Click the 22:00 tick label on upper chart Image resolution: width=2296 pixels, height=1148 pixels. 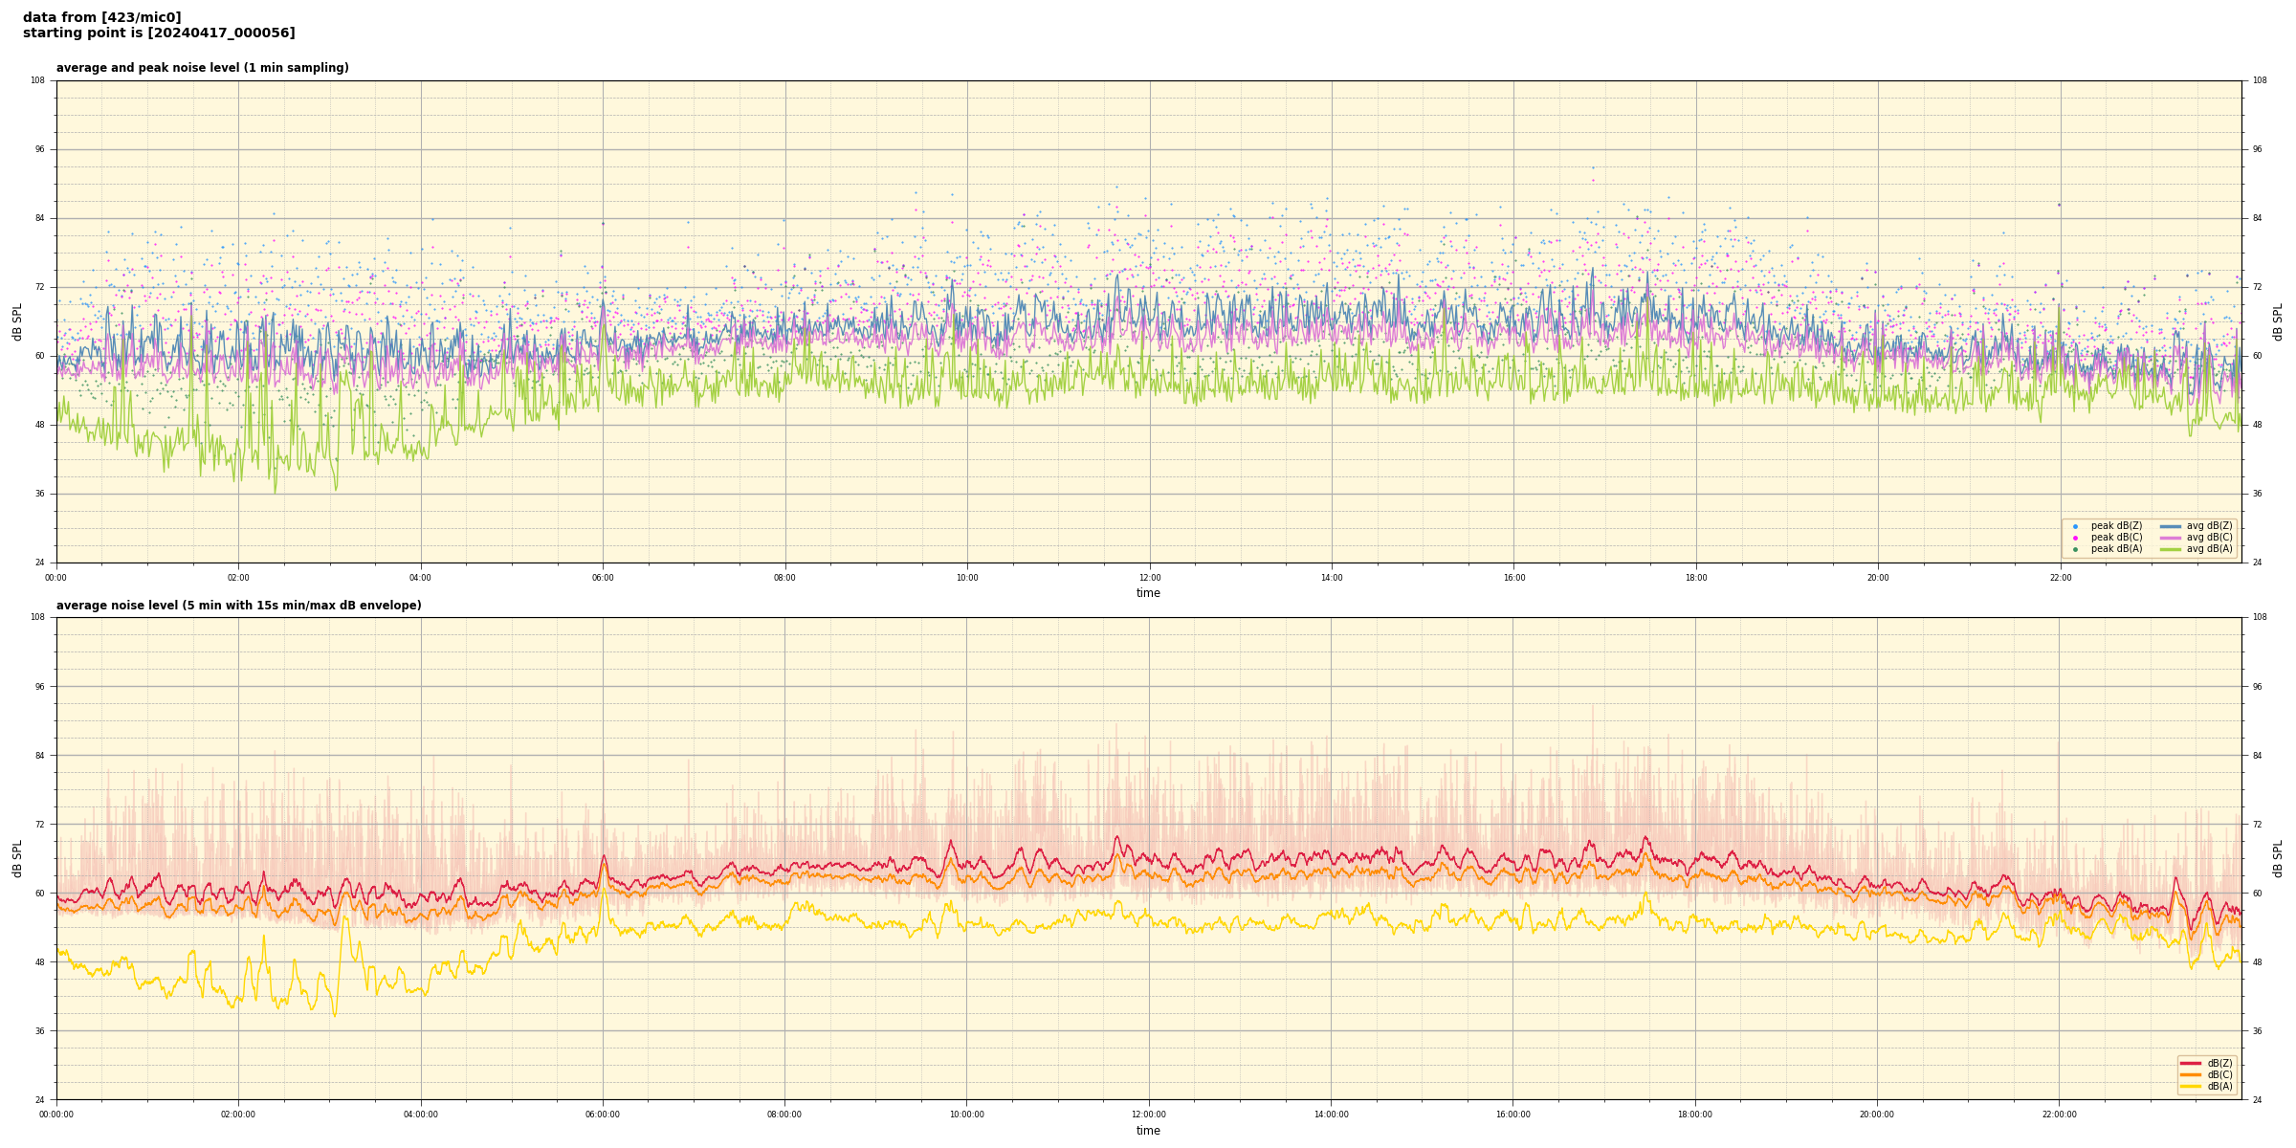(2061, 578)
